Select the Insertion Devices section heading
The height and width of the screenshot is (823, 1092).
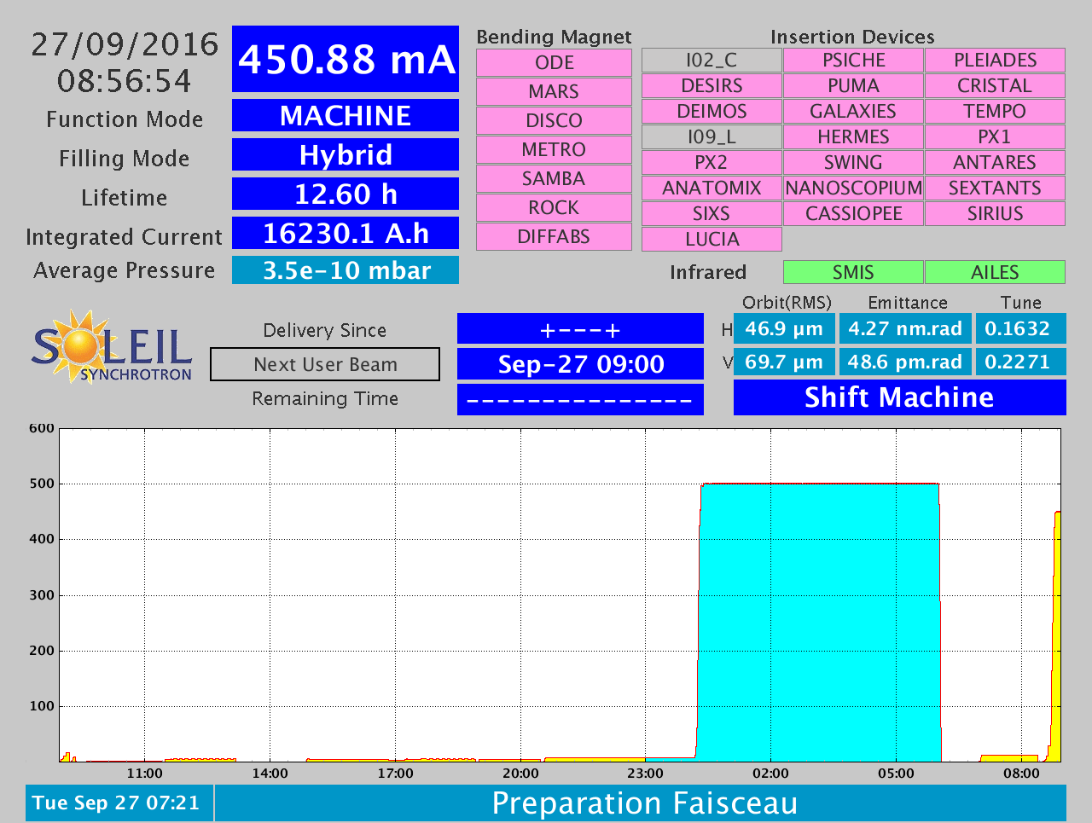[x=852, y=37]
